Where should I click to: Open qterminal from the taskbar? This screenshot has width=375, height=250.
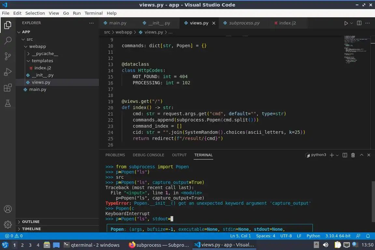click(92, 245)
